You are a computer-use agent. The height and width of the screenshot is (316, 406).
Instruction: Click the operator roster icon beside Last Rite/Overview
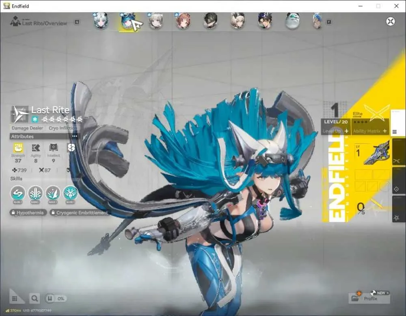click(15, 21)
